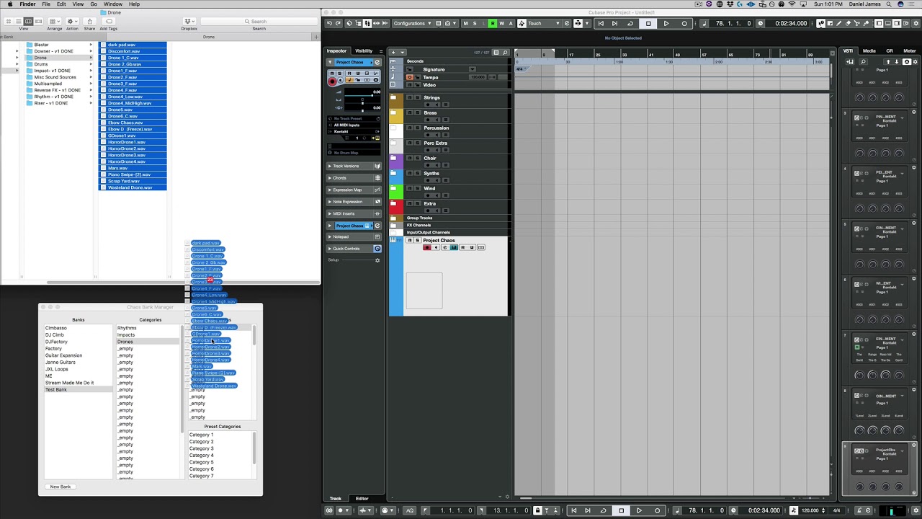
Task: Switch to Editor tab in lower zone
Action: 362,499
